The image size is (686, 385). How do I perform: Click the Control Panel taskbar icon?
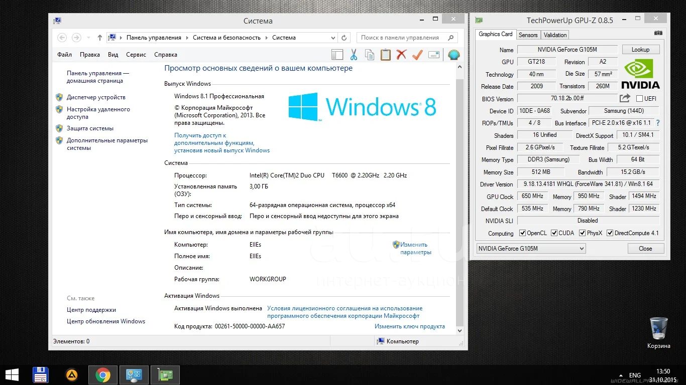pos(134,375)
